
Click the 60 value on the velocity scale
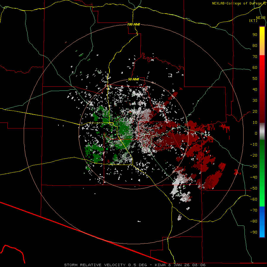coord(255,68)
